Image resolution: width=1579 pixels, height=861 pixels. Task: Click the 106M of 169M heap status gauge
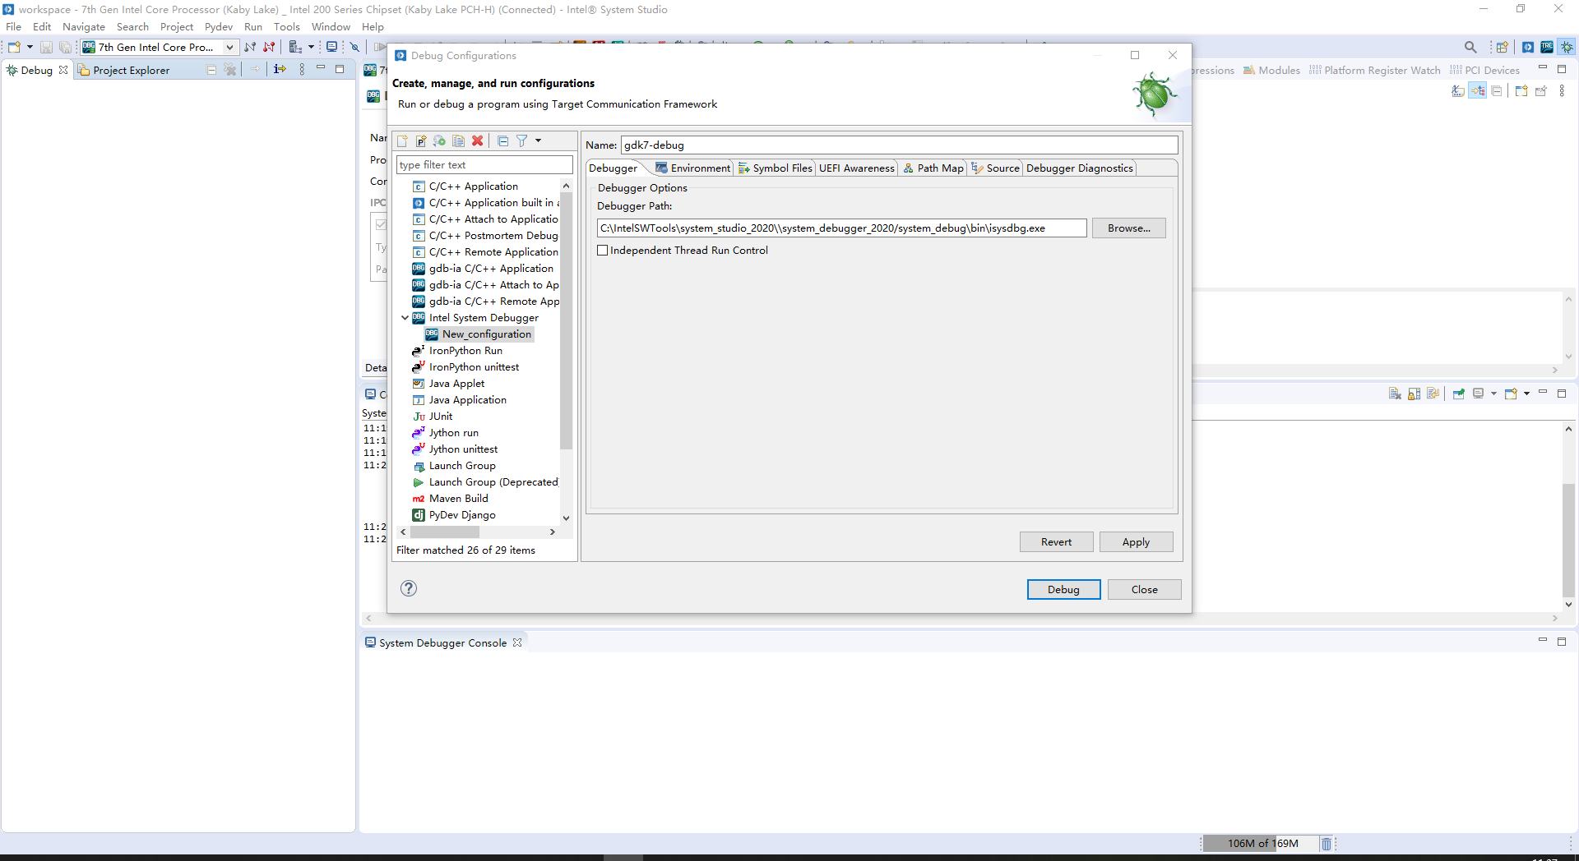click(x=1262, y=844)
